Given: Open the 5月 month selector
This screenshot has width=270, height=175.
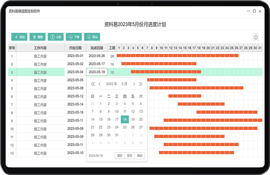Looking at the screenshot, I should click(125, 84).
